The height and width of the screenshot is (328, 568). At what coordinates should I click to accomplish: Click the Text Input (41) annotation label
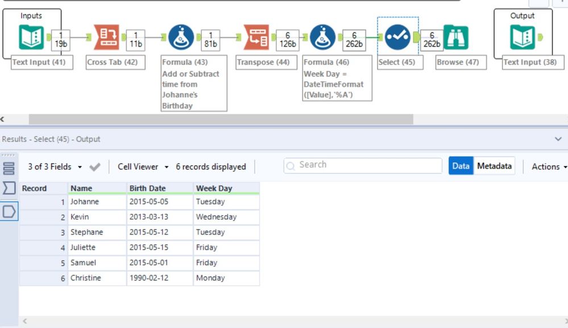pos(42,63)
